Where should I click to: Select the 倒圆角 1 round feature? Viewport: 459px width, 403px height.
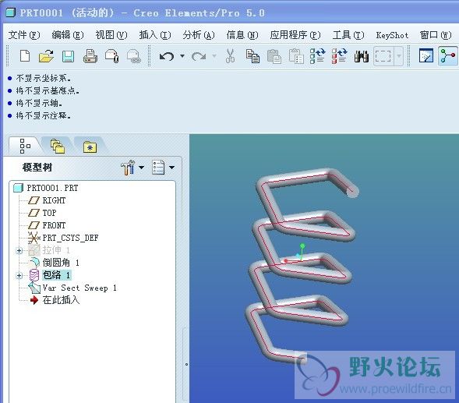(61, 263)
